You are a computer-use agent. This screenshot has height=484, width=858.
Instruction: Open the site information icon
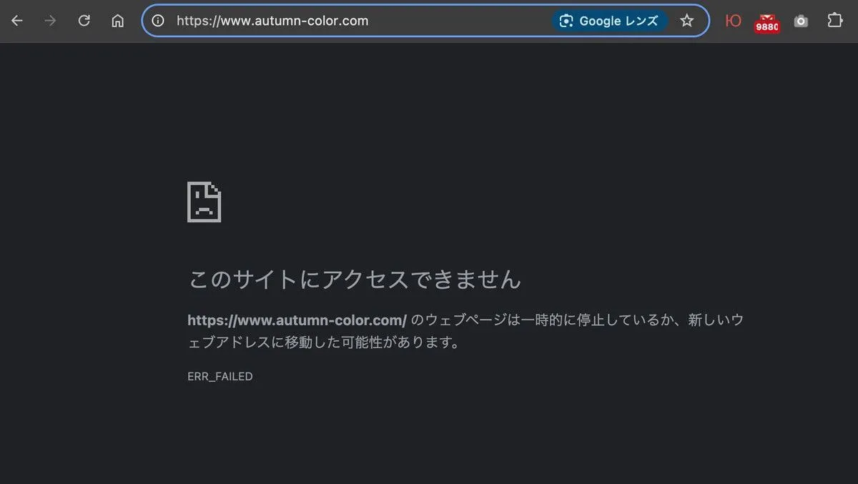[x=158, y=21]
